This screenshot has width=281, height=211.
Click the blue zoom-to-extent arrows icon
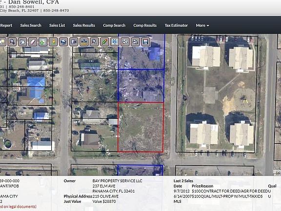point(115,42)
